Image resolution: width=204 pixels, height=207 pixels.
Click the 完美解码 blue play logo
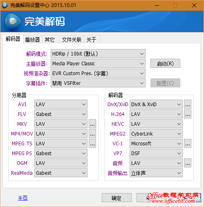pyautogui.click(x=13, y=21)
